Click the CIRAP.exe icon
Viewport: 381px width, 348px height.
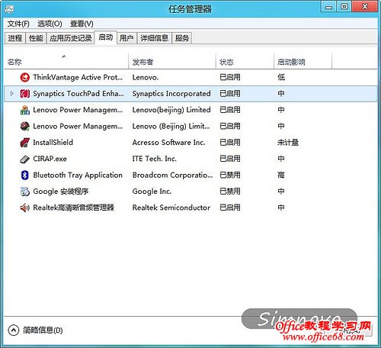coord(25,159)
